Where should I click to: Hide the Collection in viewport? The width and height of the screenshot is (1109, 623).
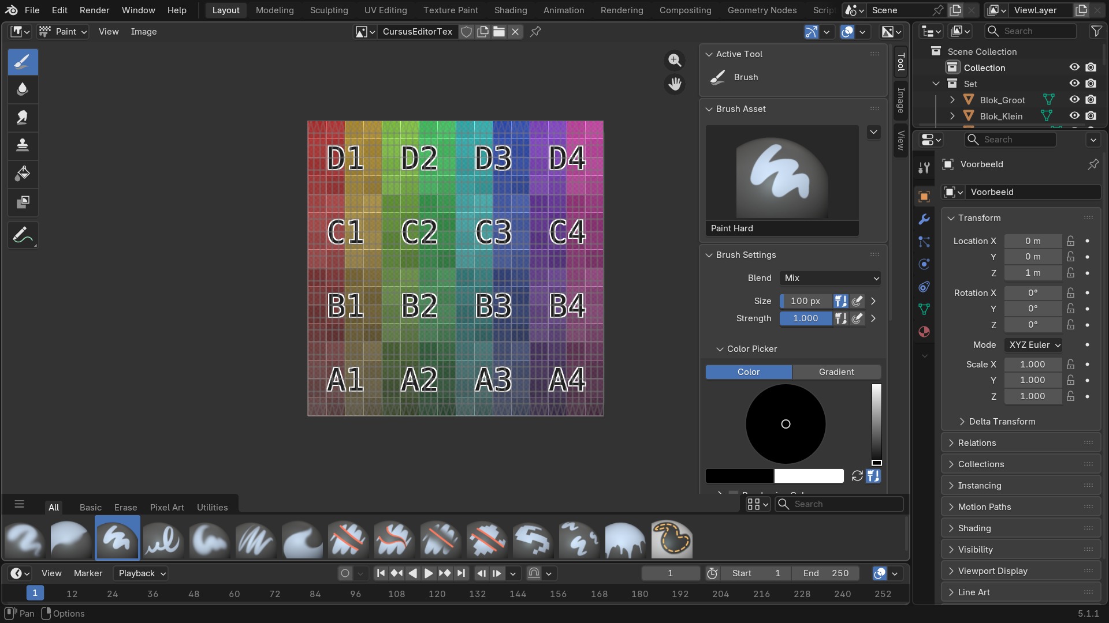pyautogui.click(x=1074, y=67)
